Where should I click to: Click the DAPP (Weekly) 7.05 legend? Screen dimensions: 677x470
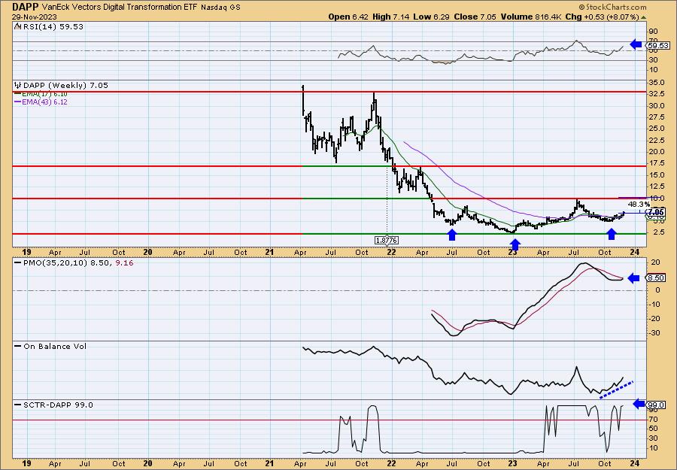pyautogui.click(x=65, y=86)
